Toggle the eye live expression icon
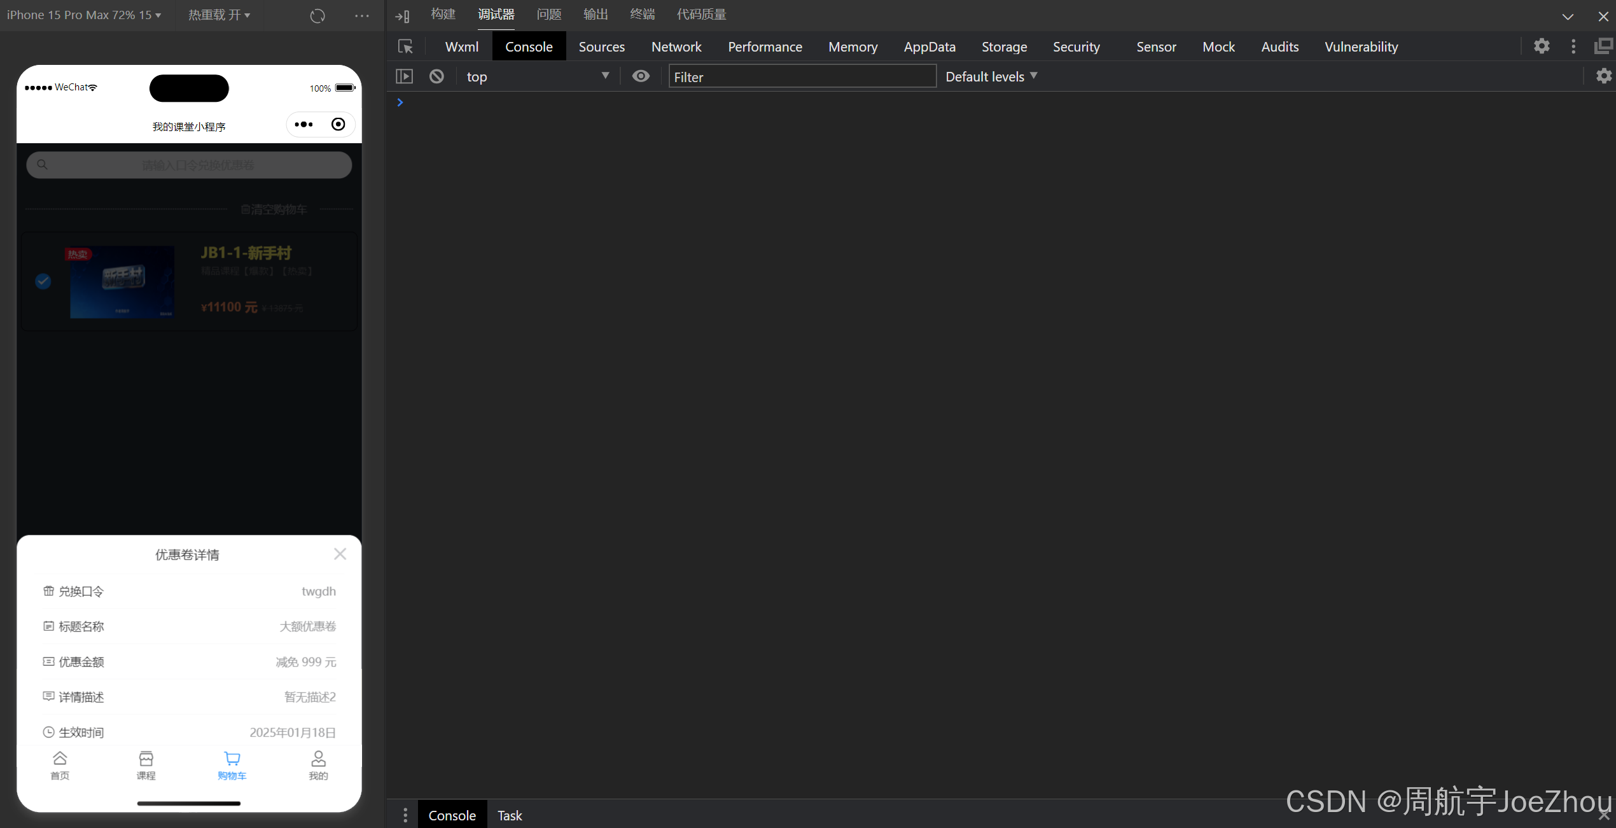This screenshot has width=1616, height=828. (641, 76)
